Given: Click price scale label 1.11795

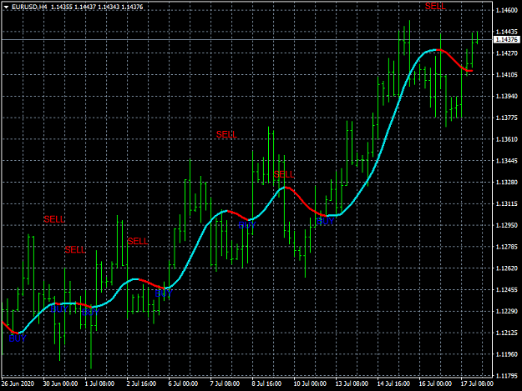Looking at the screenshot, I should (507, 376).
